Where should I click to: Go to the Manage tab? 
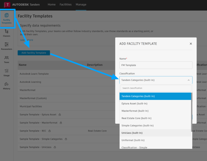[x=81, y=4]
